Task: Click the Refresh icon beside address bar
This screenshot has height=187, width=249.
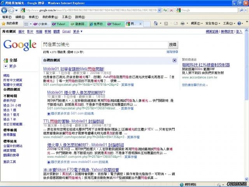Action: [x=165, y=11]
